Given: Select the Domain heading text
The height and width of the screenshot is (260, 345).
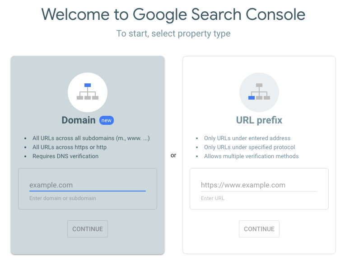Looking at the screenshot, I should (x=79, y=120).
